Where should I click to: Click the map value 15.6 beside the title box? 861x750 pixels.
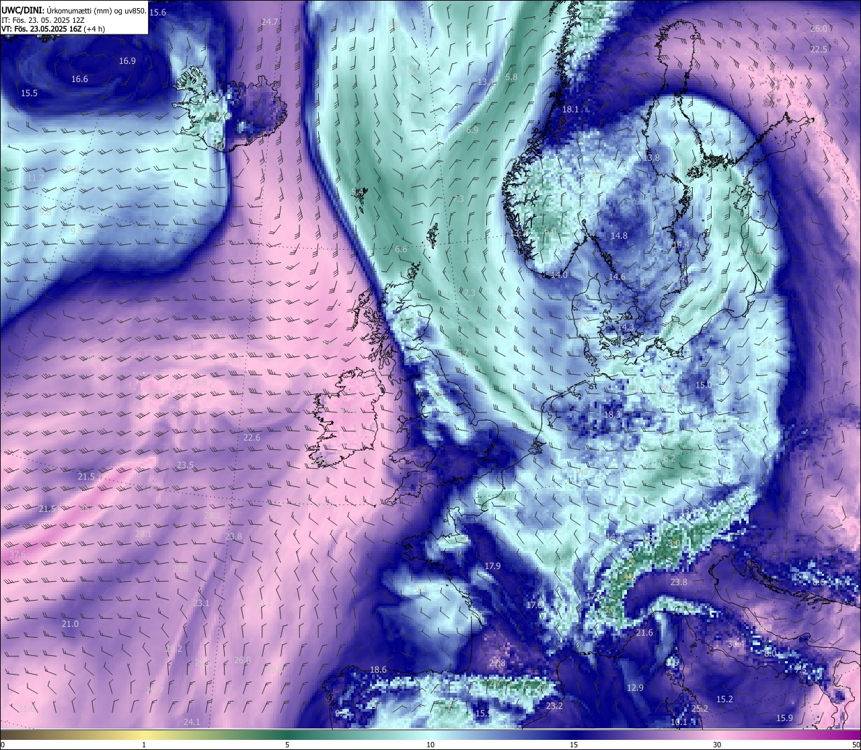157,13
